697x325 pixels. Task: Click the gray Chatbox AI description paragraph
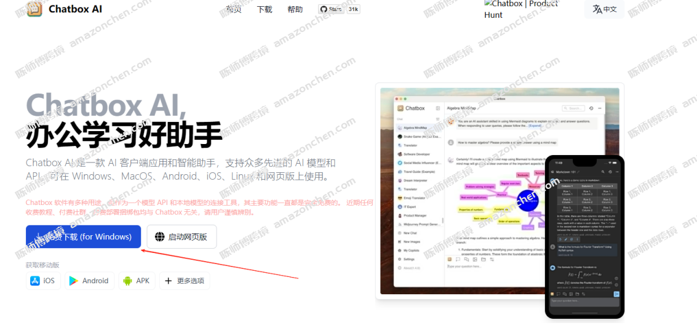[x=181, y=169]
